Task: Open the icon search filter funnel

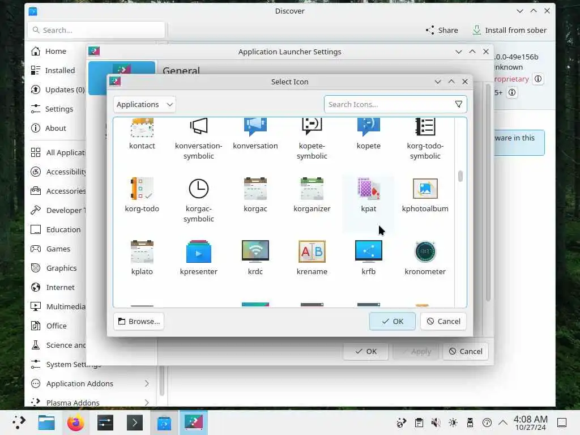Action: click(x=459, y=104)
